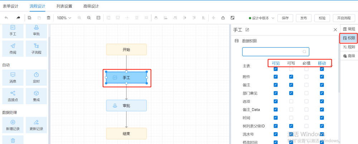Add a 传阅 node from the palette
Image resolution: width=358 pixels, height=144 pixels.
coord(13,48)
